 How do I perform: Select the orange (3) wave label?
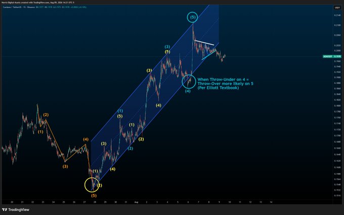(x=65, y=167)
